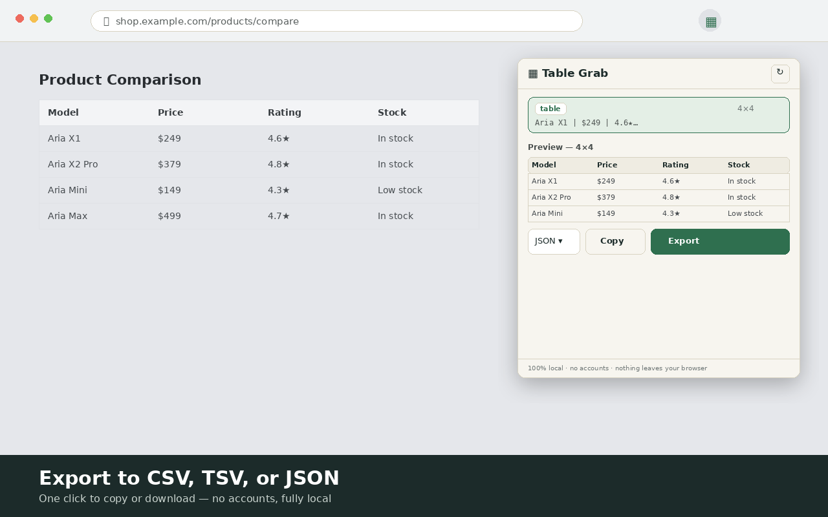Click '$379' in the webpage table
The height and width of the screenshot is (517, 828).
click(169, 164)
